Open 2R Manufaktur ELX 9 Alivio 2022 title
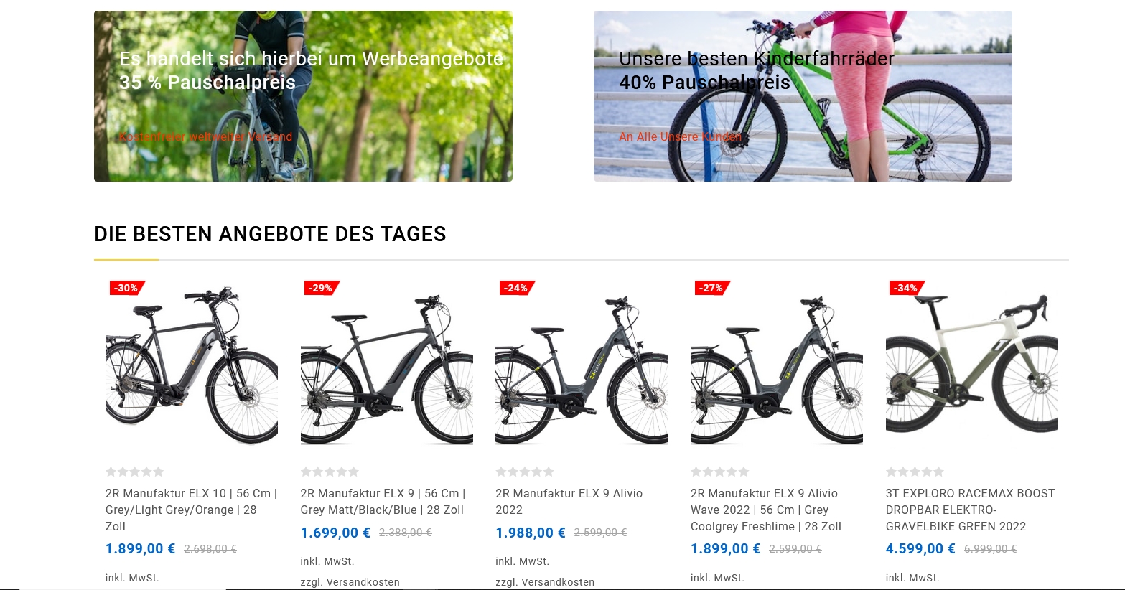This screenshot has width=1125, height=590. coord(569,502)
